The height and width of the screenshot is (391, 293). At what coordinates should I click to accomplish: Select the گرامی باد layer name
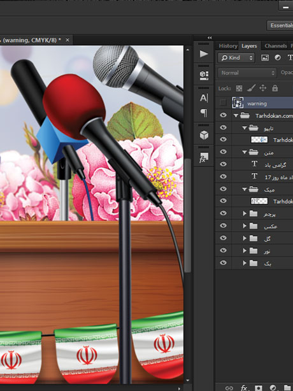[275, 165]
